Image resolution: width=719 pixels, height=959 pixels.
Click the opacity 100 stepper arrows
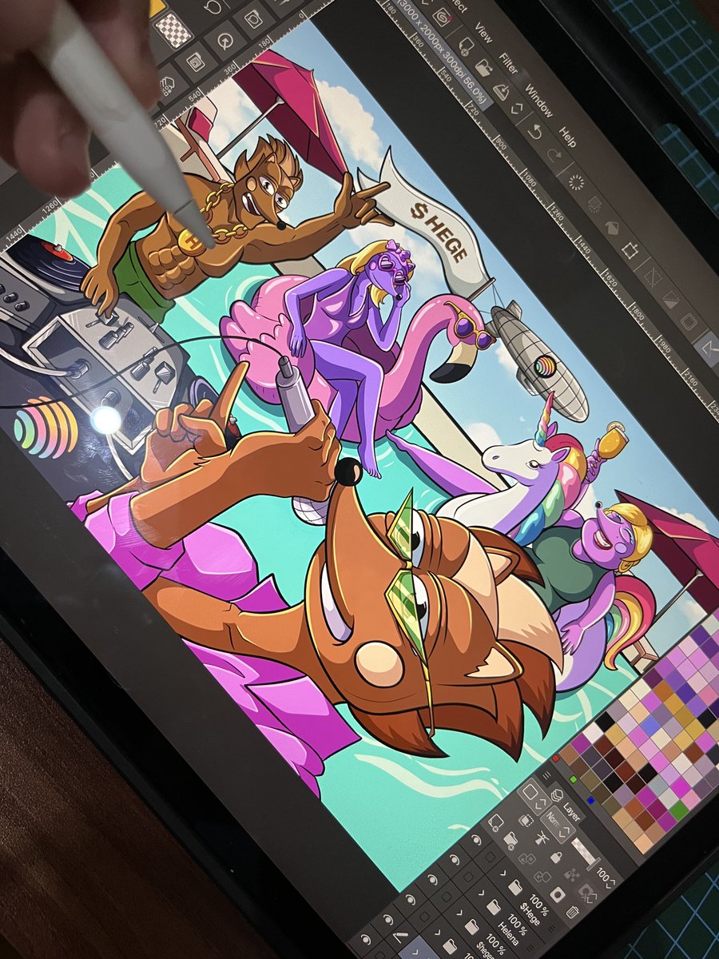pyautogui.click(x=610, y=883)
